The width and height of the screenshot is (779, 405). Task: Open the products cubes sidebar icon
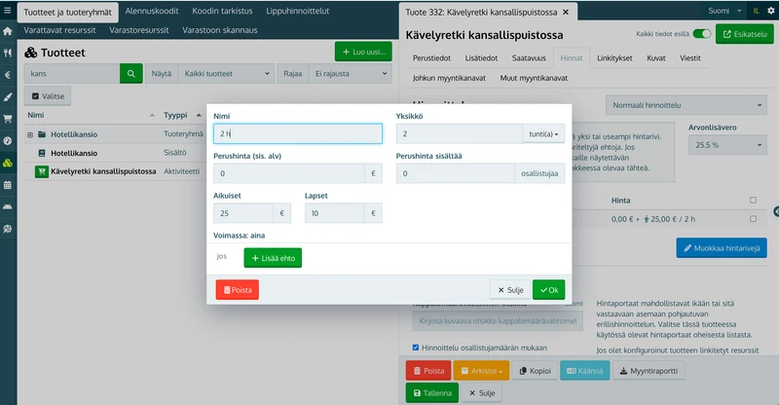[x=8, y=163]
